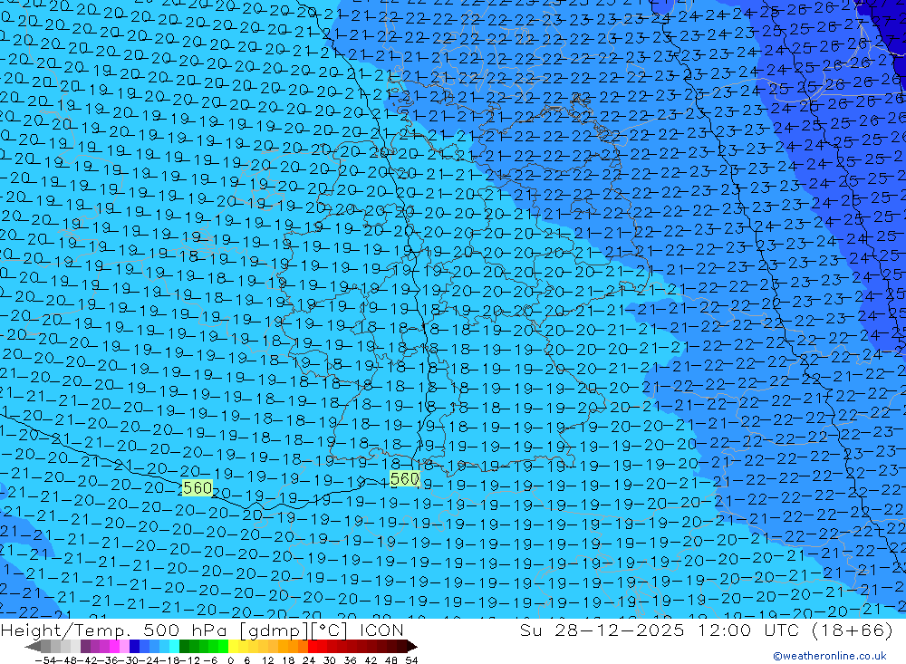
Task: Click the '0' legend value
Action: (x=230, y=660)
